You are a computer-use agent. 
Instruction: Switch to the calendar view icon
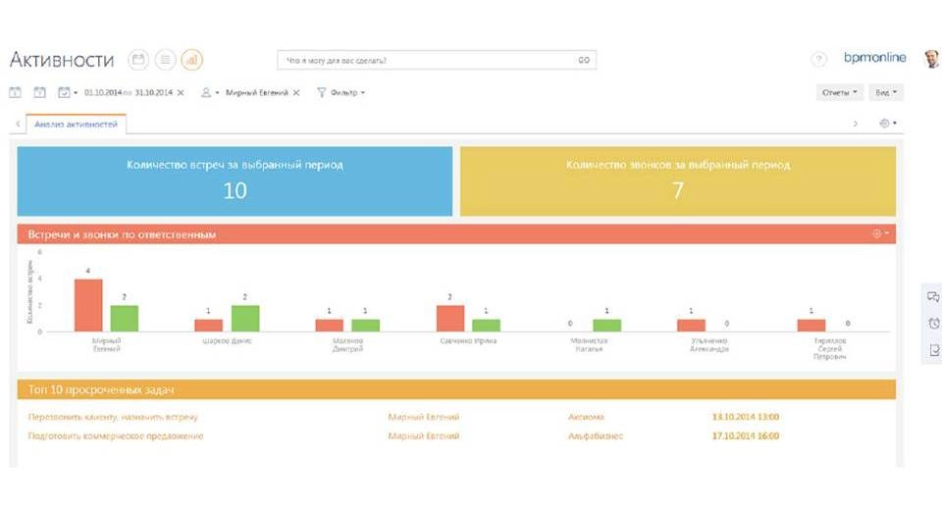click(x=138, y=61)
